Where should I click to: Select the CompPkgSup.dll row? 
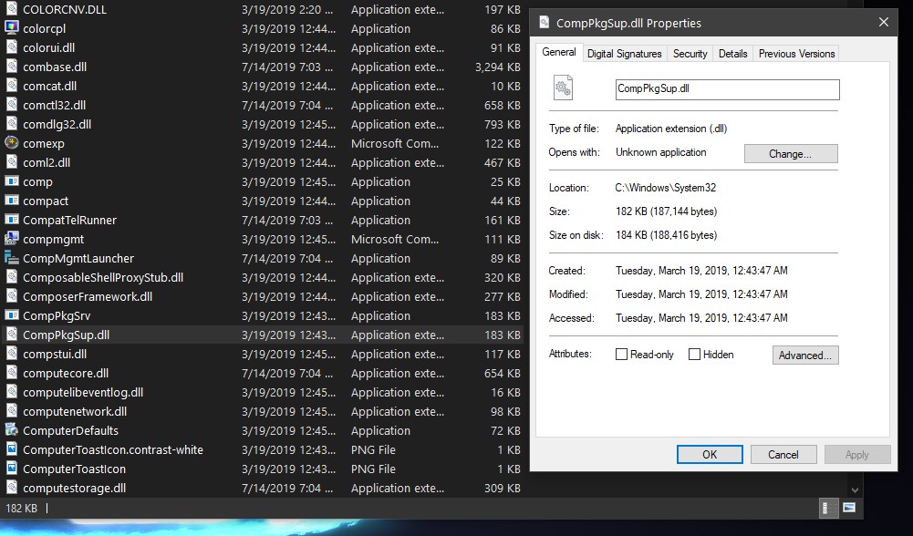[x=264, y=335]
